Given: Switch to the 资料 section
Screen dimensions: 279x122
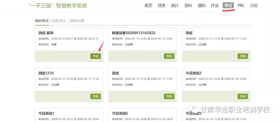Looking at the screenshot, I should click(x=188, y=5).
